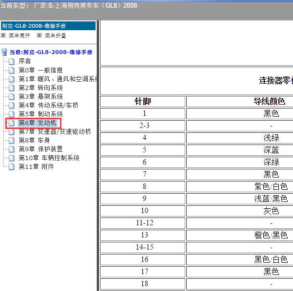The height and width of the screenshot is (291, 293).
Task: Click the page icon next to 第6章
Action: (12, 123)
